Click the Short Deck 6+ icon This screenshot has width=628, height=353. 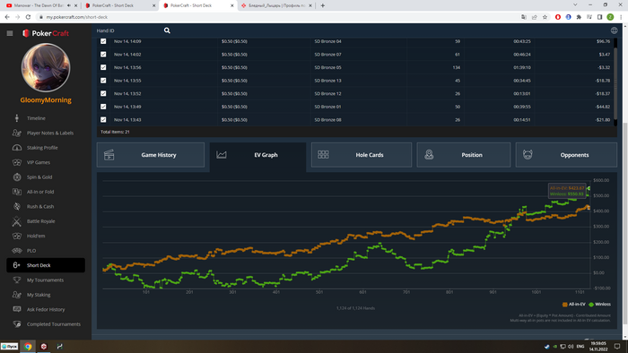(x=17, y=265)
